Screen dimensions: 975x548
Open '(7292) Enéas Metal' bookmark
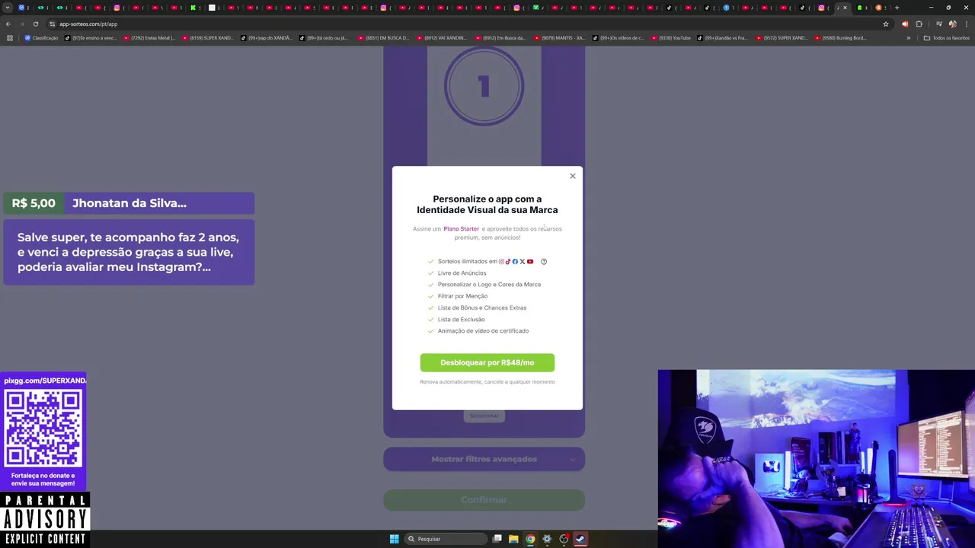click(x=149, y=37)
